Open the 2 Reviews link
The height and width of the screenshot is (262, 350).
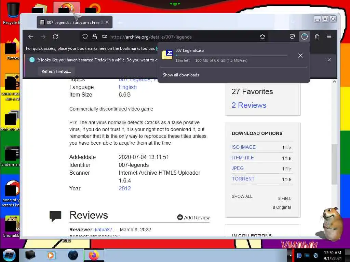pos(249,105)
